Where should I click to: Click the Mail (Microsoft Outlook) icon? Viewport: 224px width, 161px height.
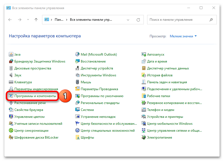tap(77, 54)
